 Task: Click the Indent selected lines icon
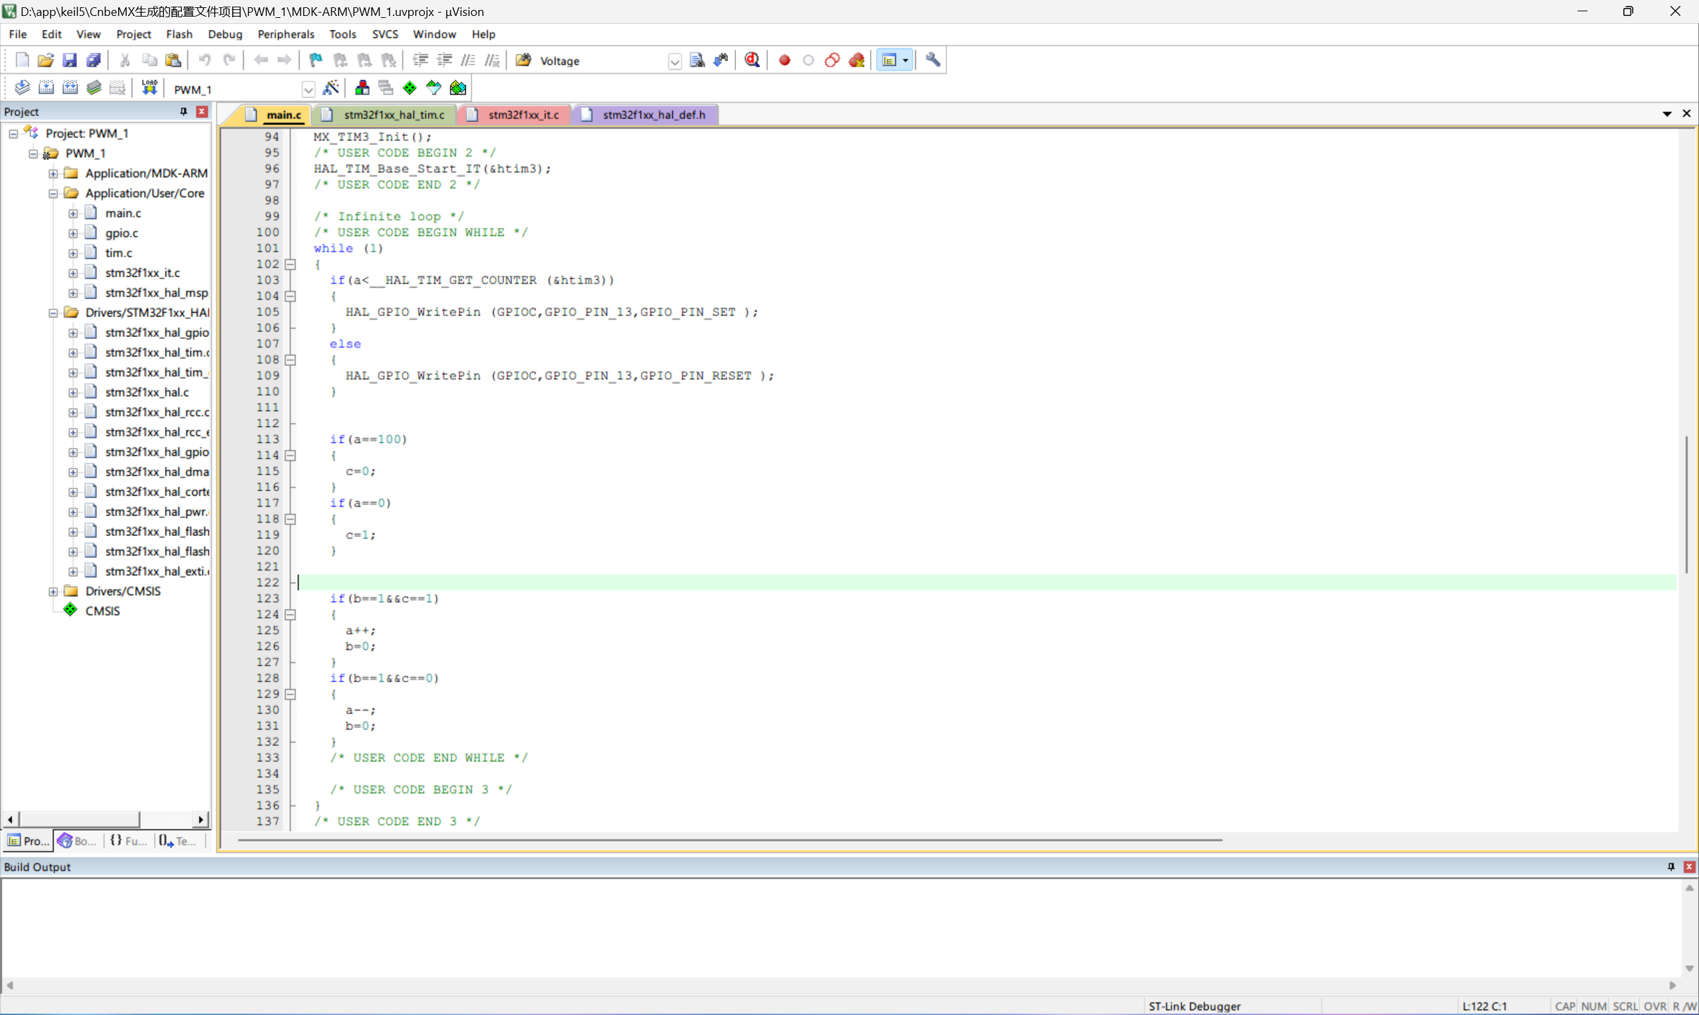[x=421, y=60]
